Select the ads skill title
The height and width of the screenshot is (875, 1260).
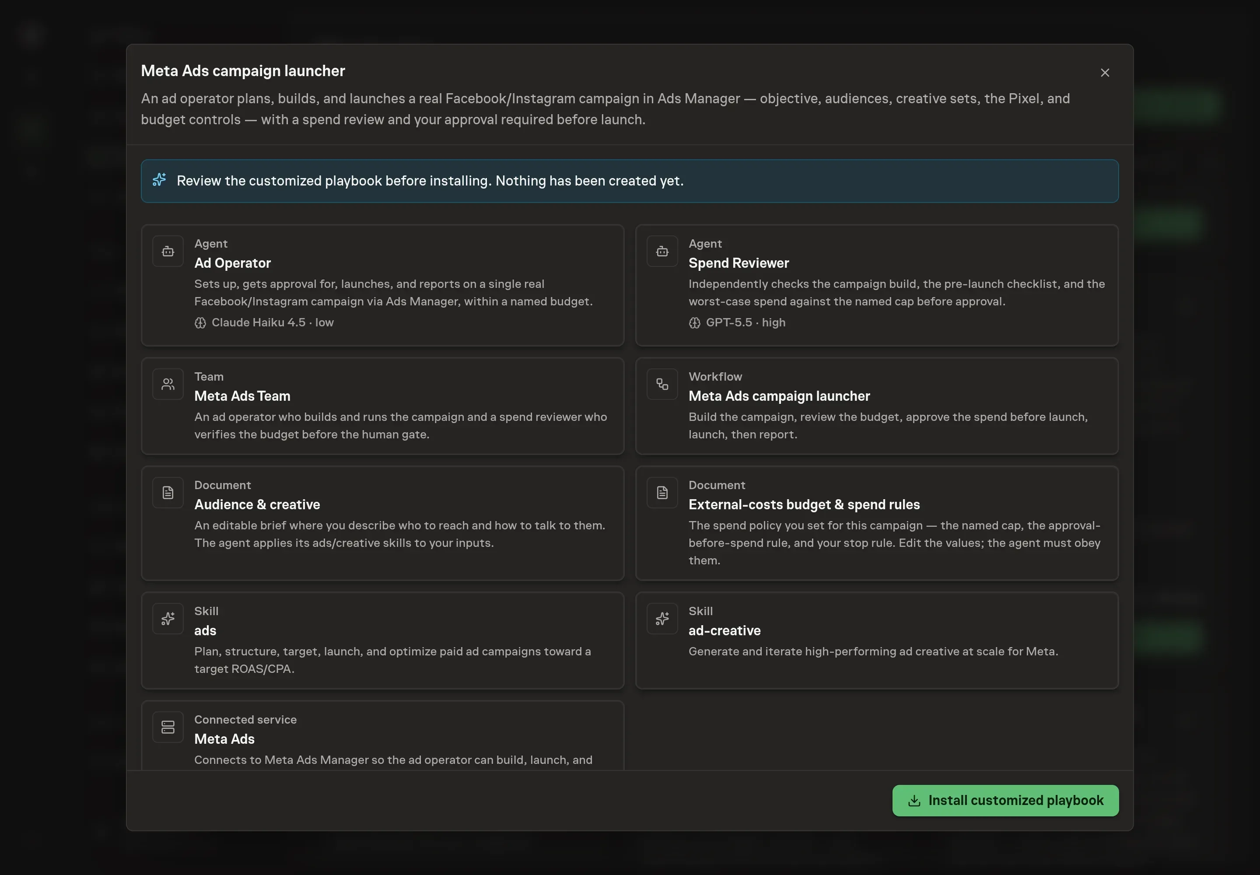click(x=205, y=630)
